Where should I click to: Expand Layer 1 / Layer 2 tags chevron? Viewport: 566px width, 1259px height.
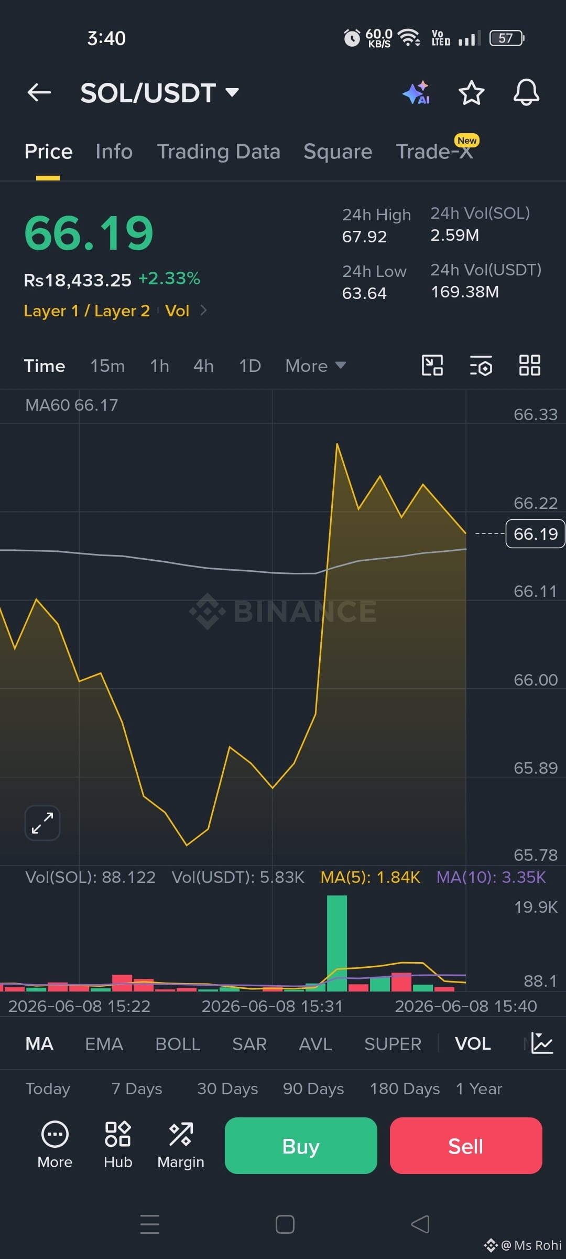tap(203, 311)
